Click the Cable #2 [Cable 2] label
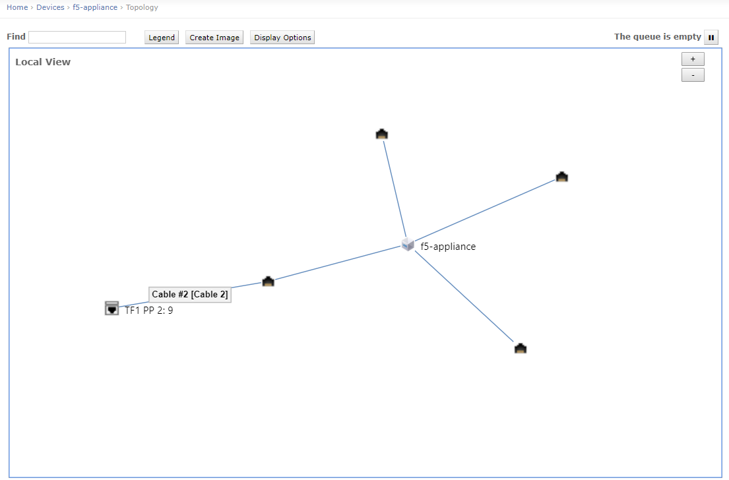 [x=190, y=295]
